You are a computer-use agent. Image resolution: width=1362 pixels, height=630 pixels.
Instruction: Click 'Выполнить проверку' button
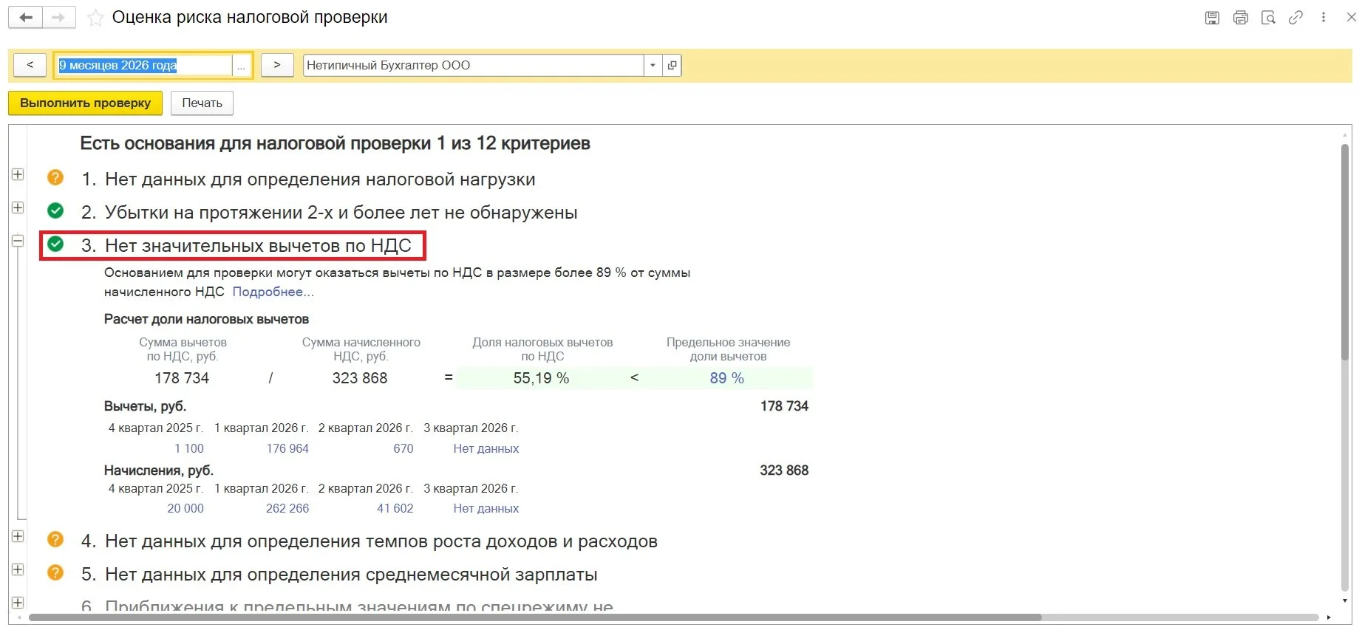point(85,103)
